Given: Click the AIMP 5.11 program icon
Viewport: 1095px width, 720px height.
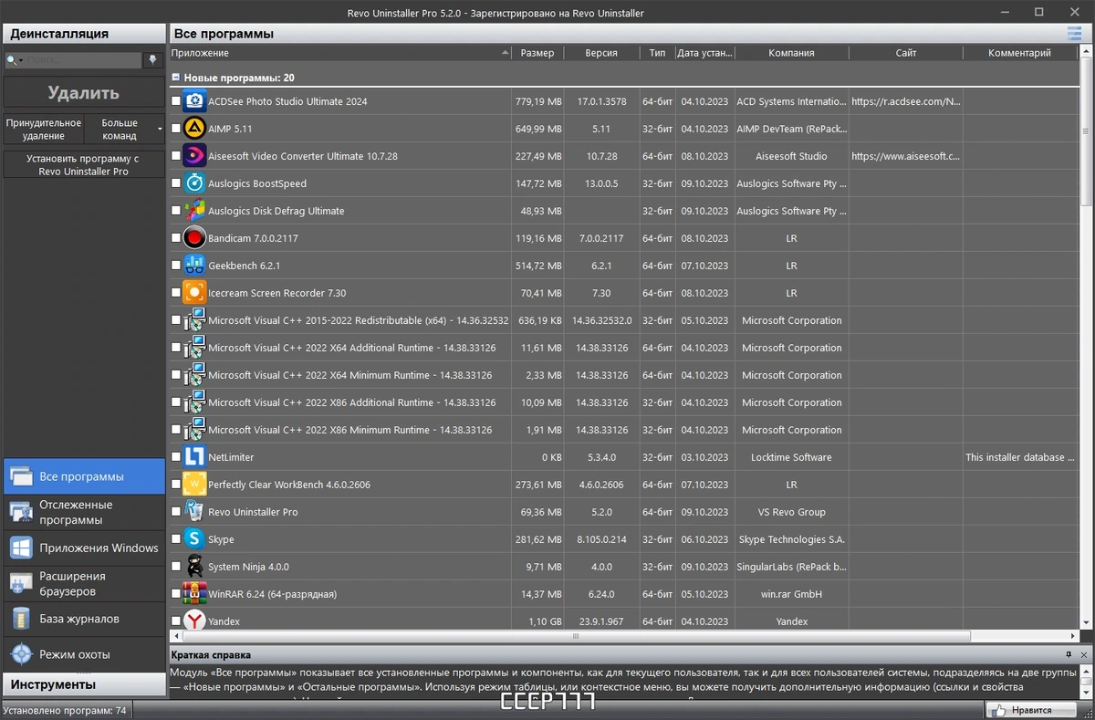Looking at the screenshot, I should coord(194,129).
